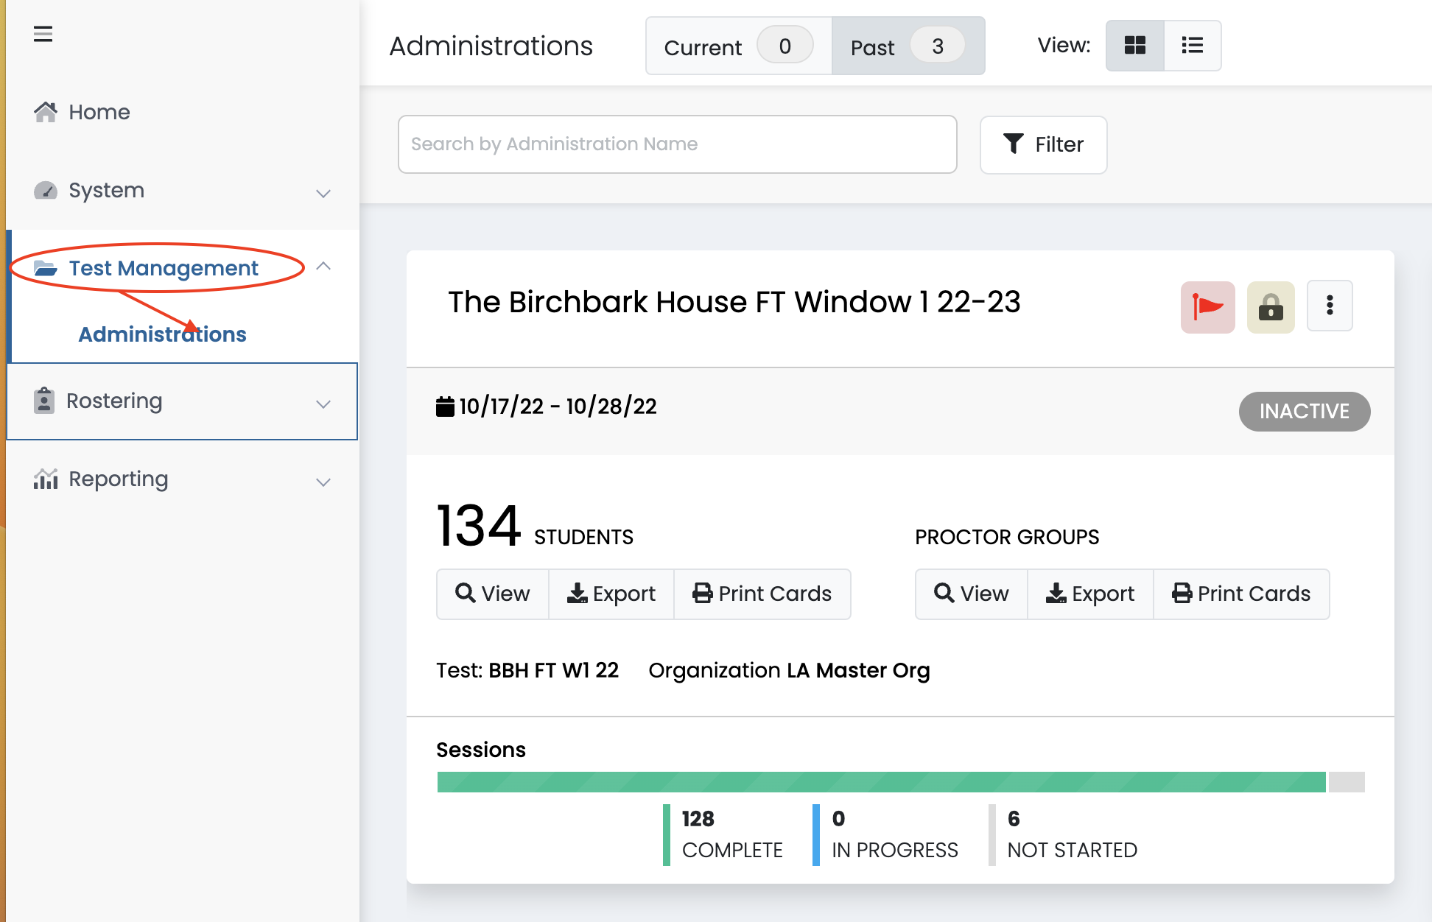The height and width of the screenshot is (922, 1432).
Task: Click the green sessions progress bar
Action: click(x=881, y=782)
